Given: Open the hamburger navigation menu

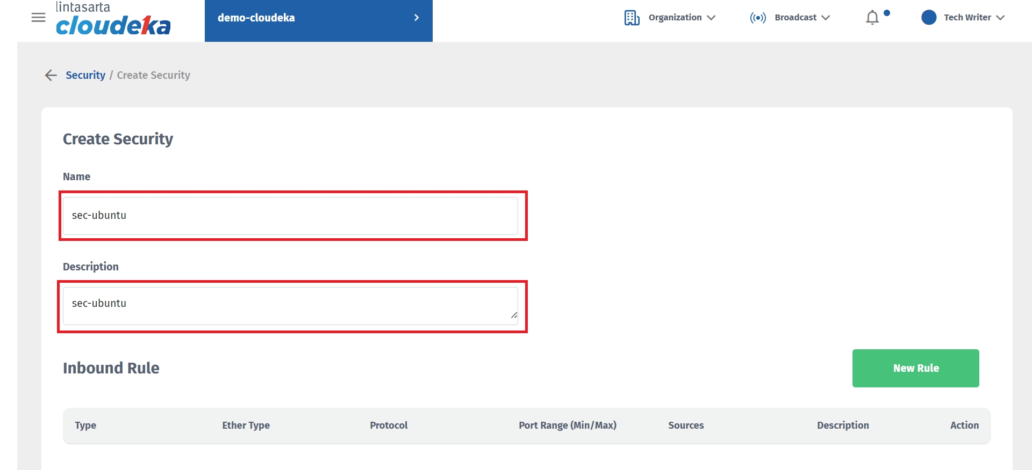Looking at the screenshot, I should (x=38, y=18).
